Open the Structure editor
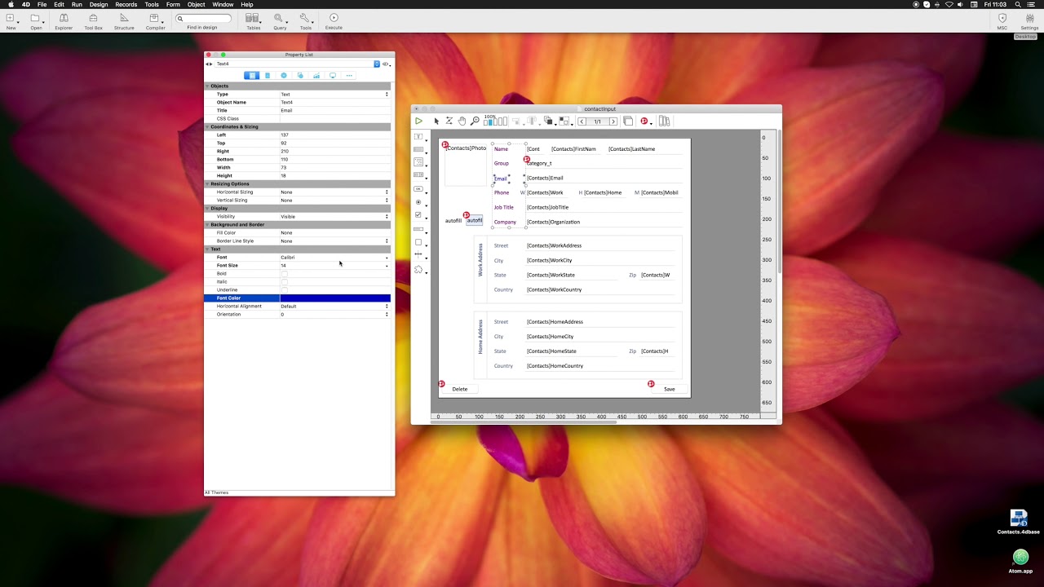1044x587 pixels. pos(124,21)
